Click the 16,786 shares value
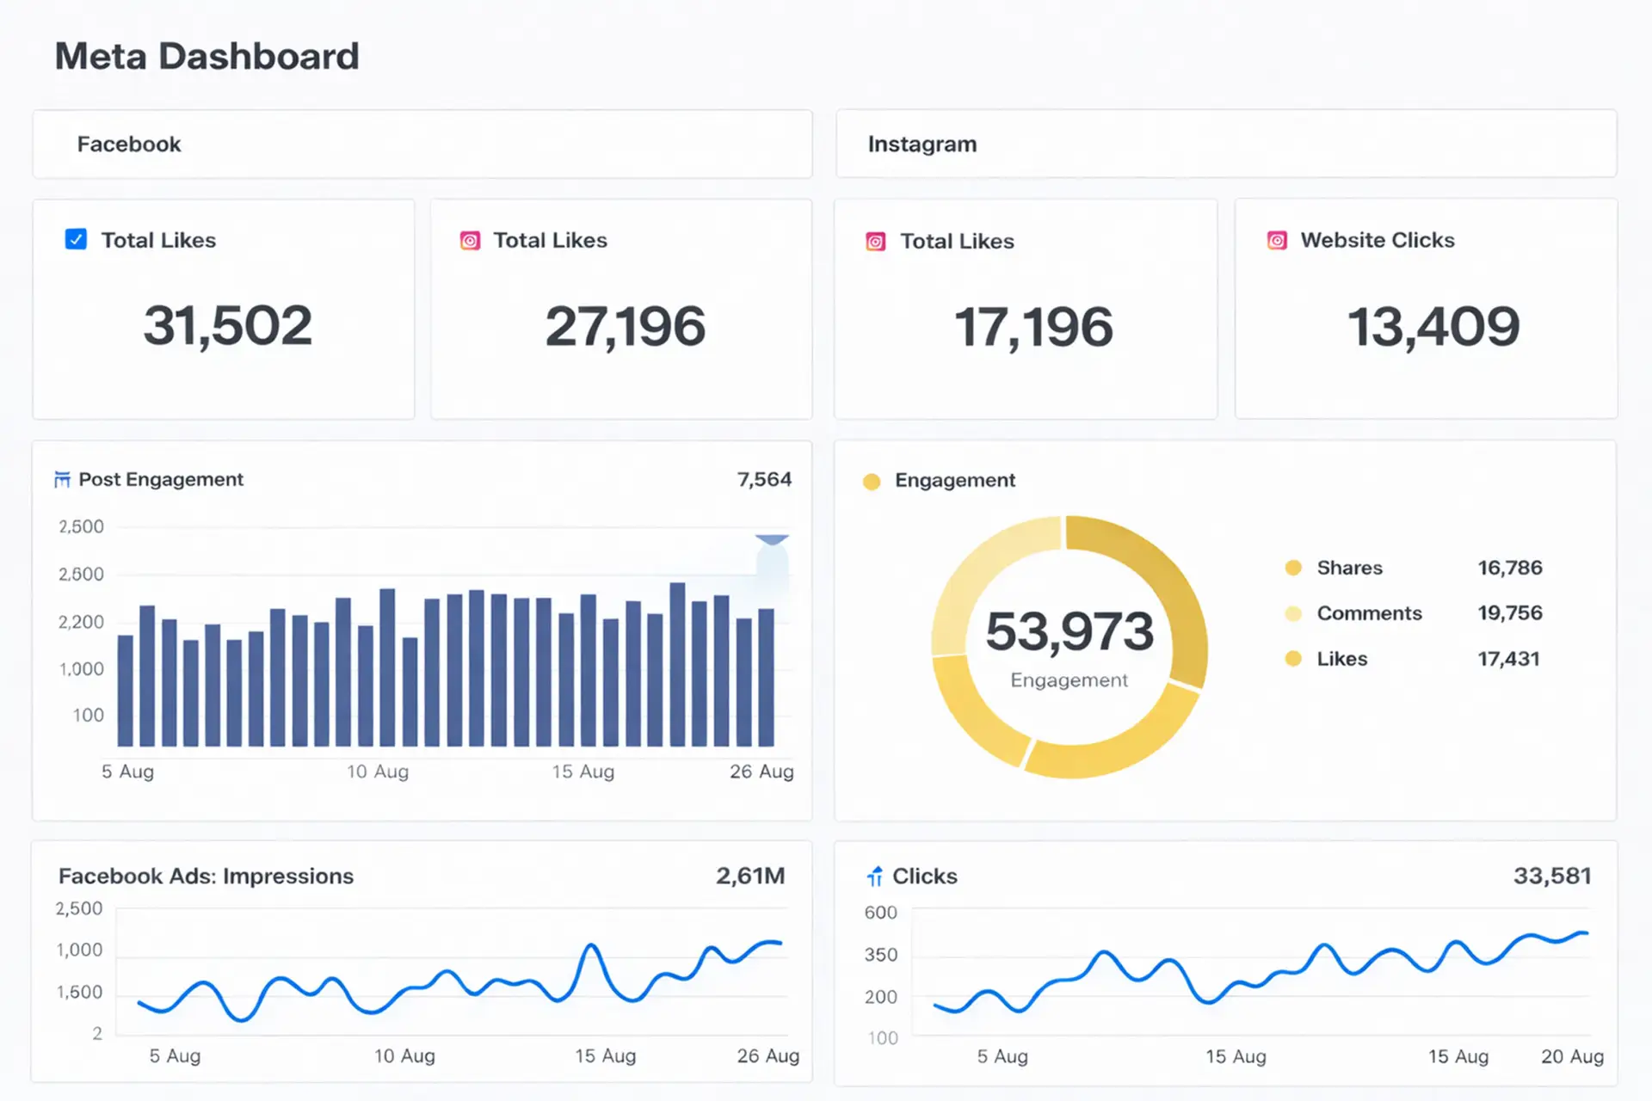 [x=1510, y=568]
